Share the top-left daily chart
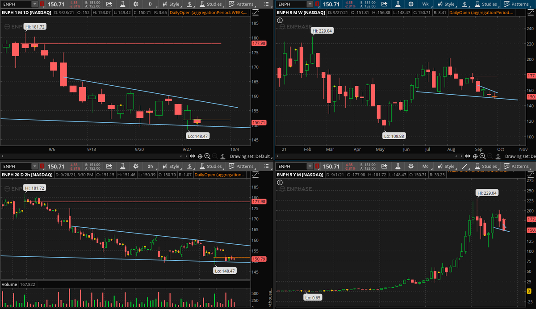This screenshot has height=309, width=536. click(109, 4)
